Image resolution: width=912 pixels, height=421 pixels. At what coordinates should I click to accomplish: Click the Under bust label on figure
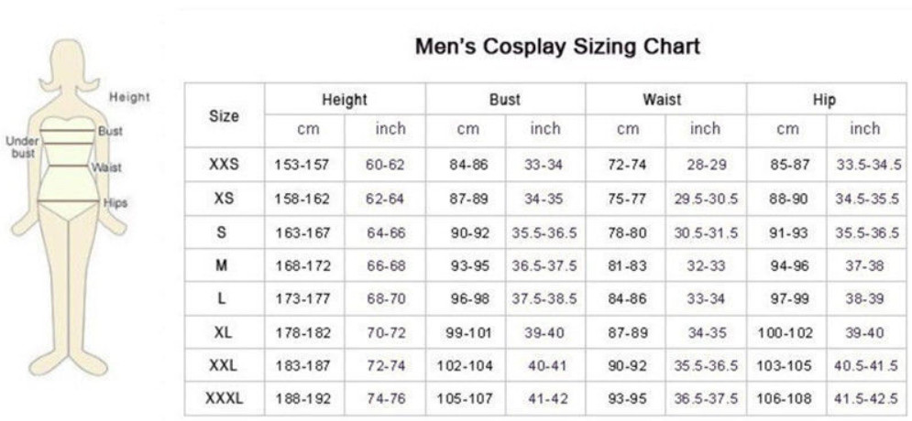click(x=21, y=147)
